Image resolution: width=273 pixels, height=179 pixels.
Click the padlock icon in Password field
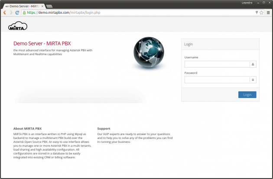[253, 80]
